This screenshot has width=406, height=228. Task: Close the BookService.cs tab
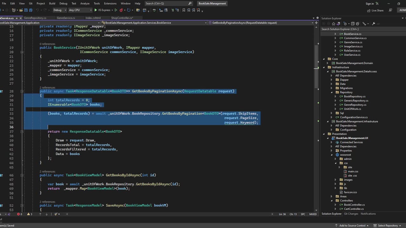tap(20, 18)
